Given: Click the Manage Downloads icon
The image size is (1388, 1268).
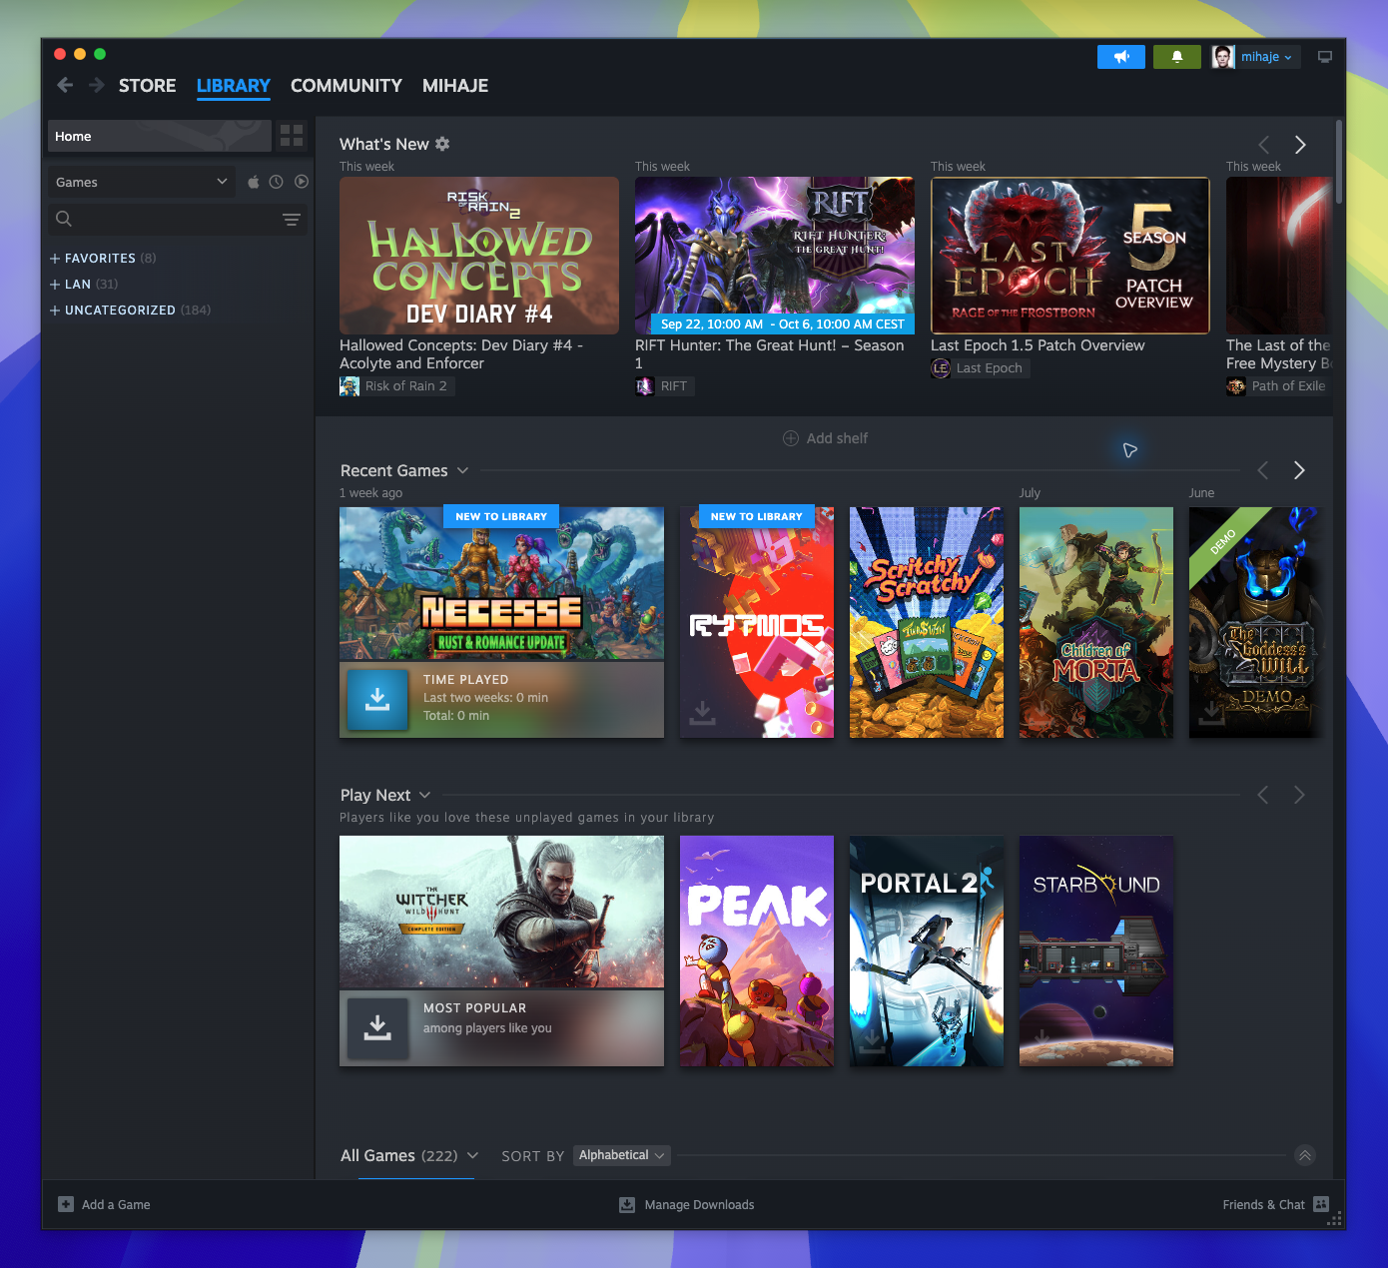Looking at the screenshot, I should [627, 1204].
